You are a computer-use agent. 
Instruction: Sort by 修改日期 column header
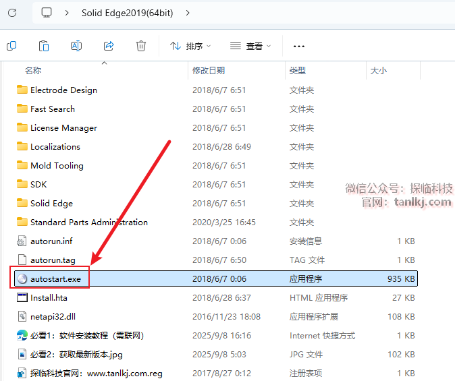209,70
